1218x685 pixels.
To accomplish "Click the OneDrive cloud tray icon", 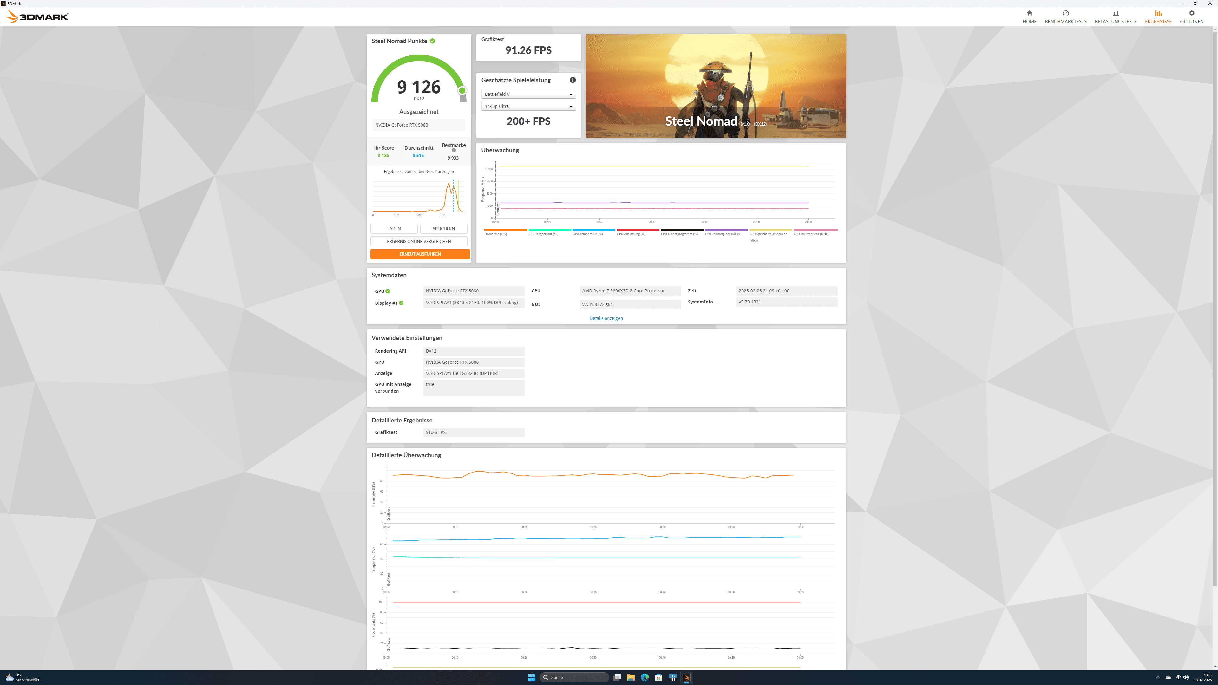I will pos(1168,677).
